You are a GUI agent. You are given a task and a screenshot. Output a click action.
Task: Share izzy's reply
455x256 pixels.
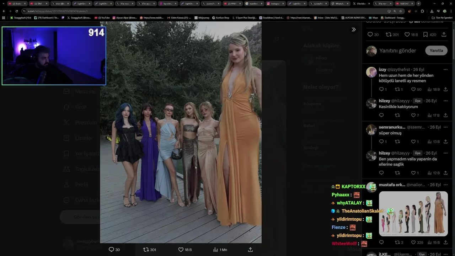[445, 89]
